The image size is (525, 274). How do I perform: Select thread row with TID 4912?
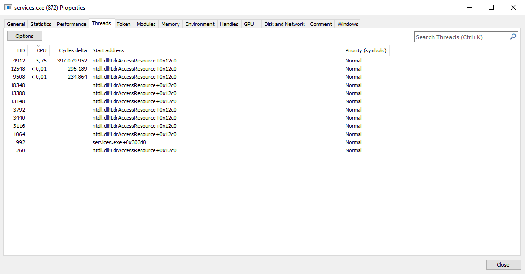pyautogui.click(x=262, y=61)
